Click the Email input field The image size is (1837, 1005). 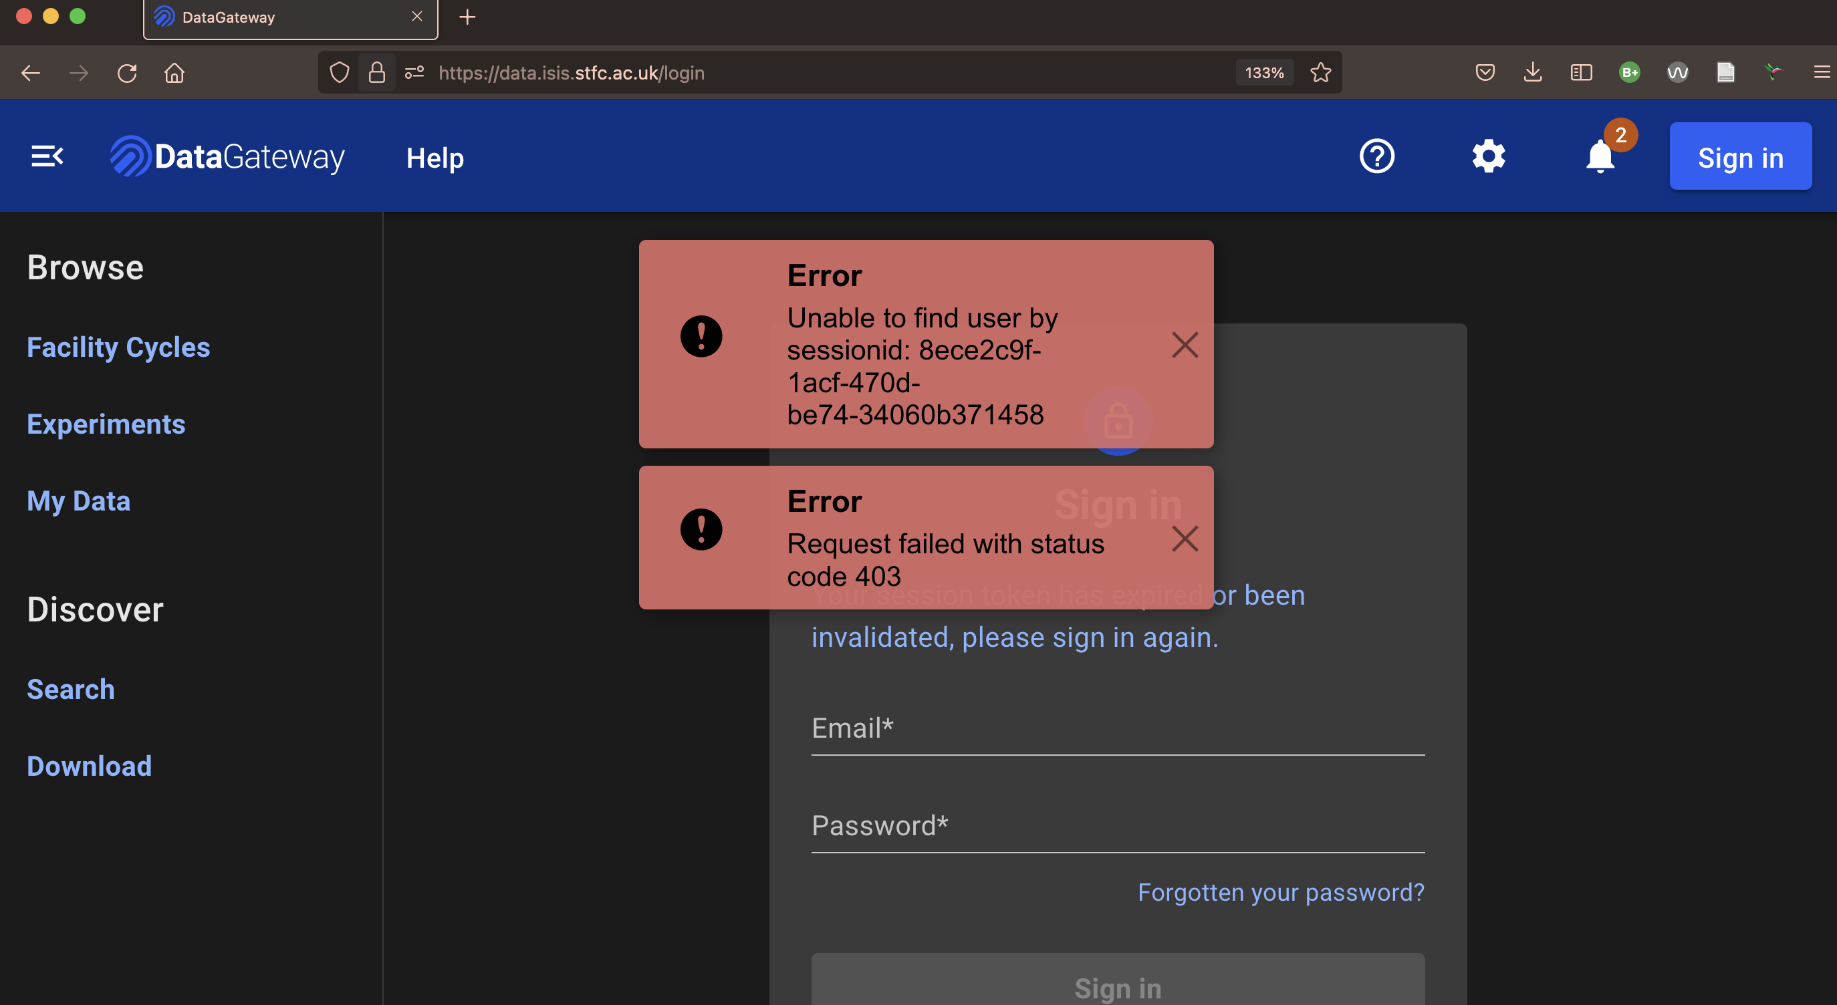[x=1117, y=728]
